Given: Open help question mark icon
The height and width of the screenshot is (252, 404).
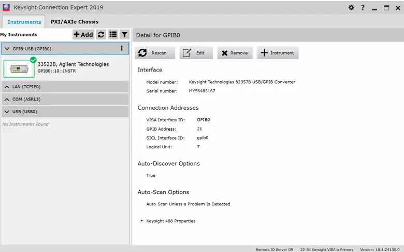Looking at the screenshot, I should [x=363, y=7].
